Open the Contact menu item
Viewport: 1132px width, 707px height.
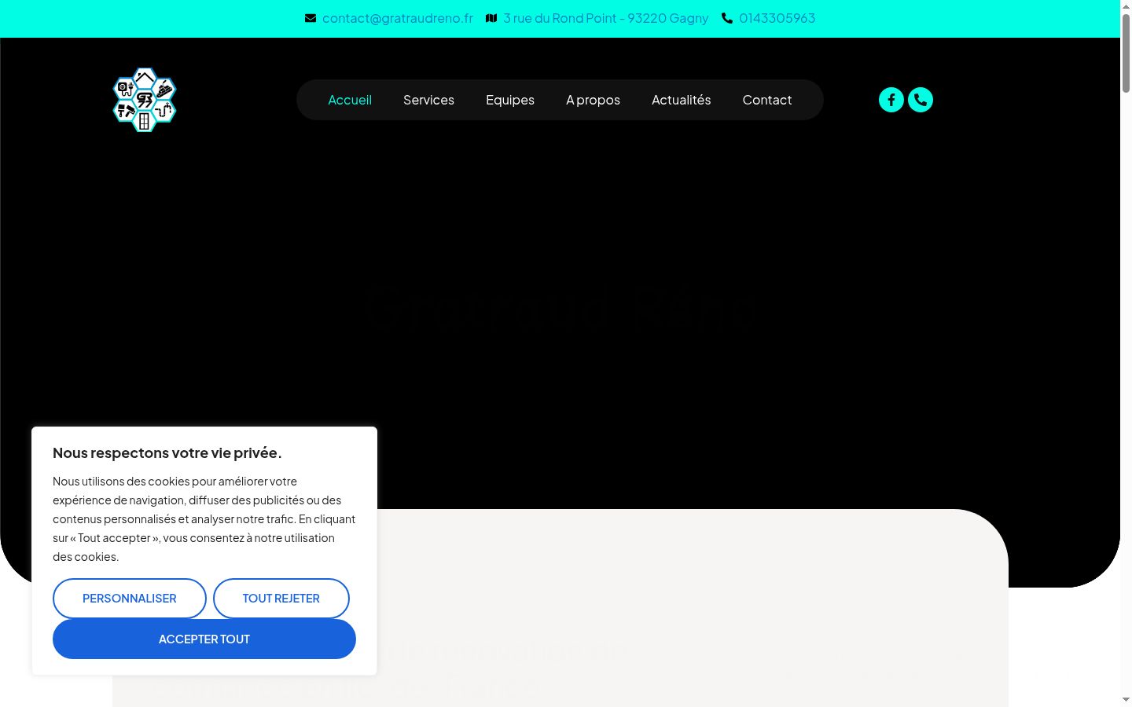[x=767, y=100]
